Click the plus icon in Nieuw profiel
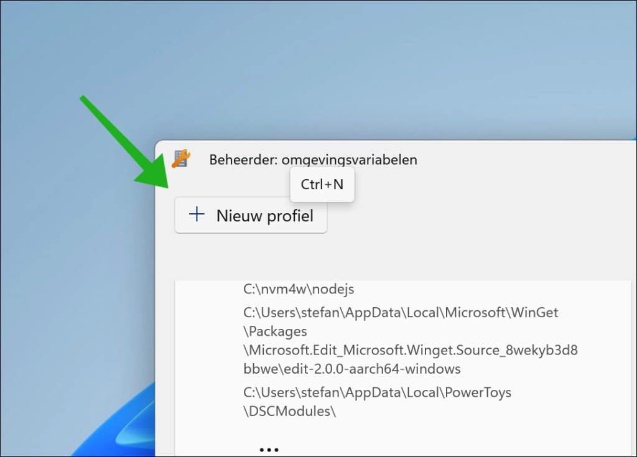 point(197,214)
